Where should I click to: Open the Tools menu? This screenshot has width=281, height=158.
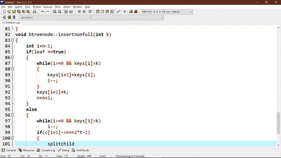coord(58,7)
